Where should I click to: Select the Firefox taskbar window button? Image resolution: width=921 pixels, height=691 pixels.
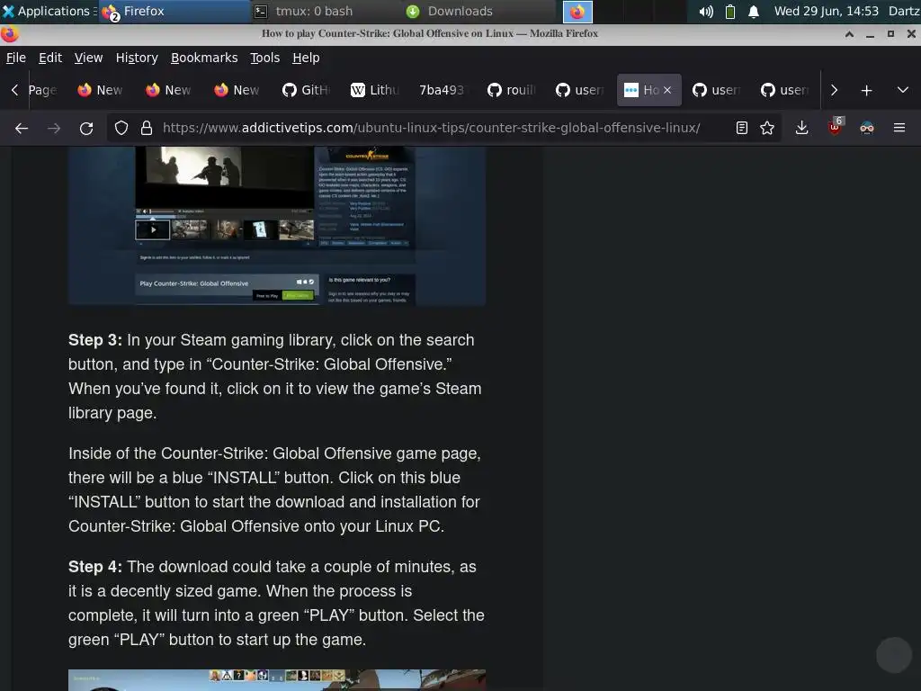(174, 11)
